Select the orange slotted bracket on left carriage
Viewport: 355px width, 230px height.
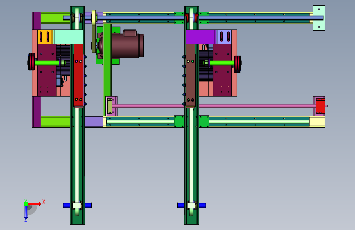click(x=45, y=37)
